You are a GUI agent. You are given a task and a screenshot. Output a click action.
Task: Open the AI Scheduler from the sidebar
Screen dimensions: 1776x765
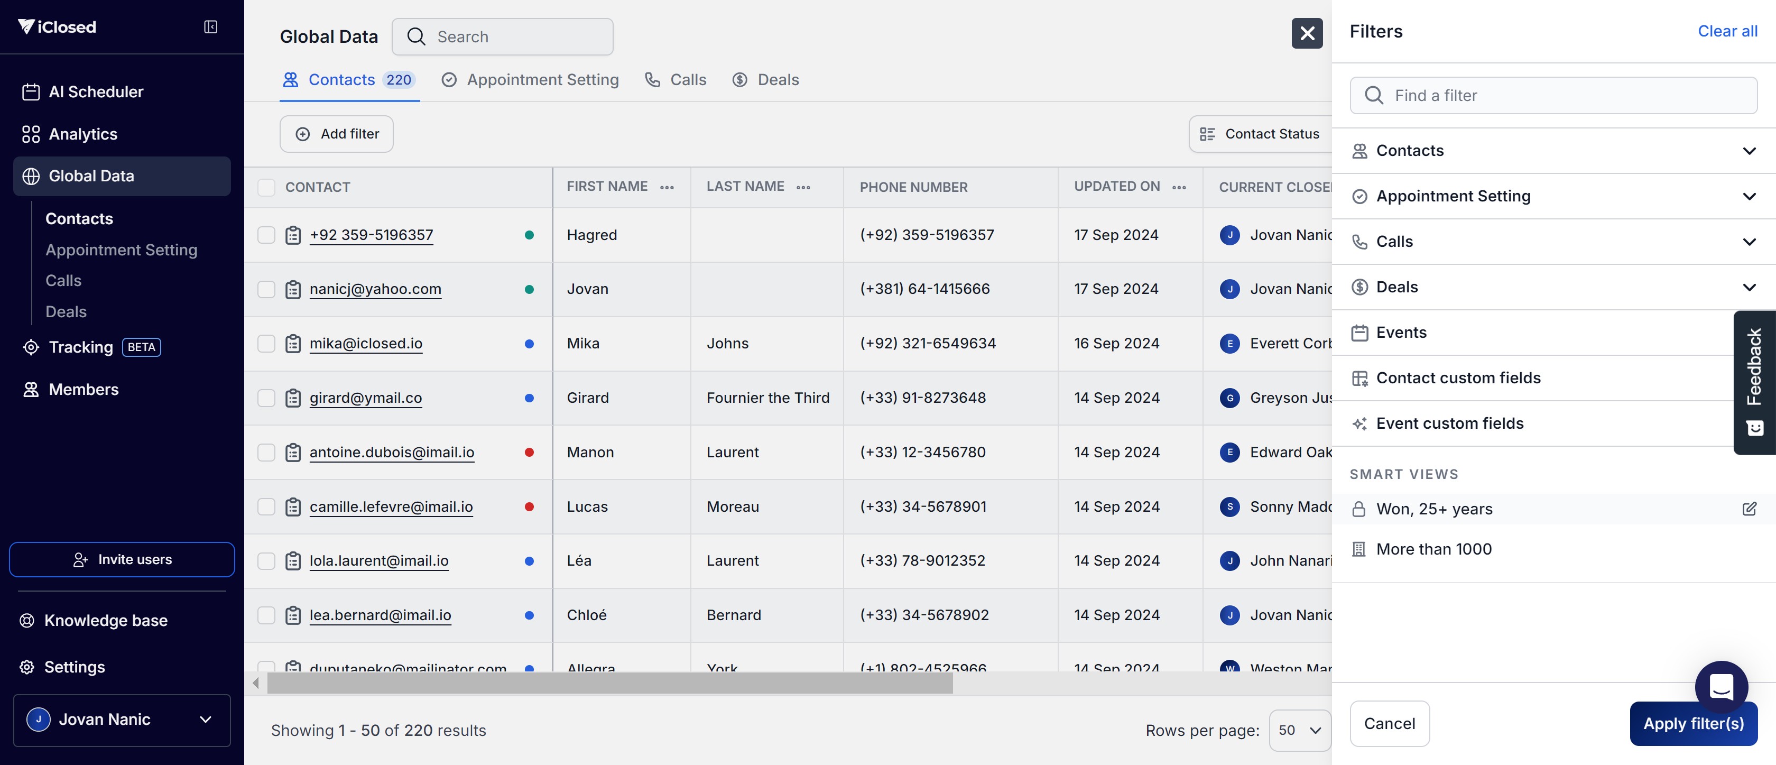tap(96, 92)
